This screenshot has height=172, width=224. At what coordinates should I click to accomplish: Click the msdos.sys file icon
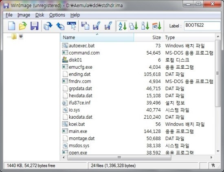[65, 146]
